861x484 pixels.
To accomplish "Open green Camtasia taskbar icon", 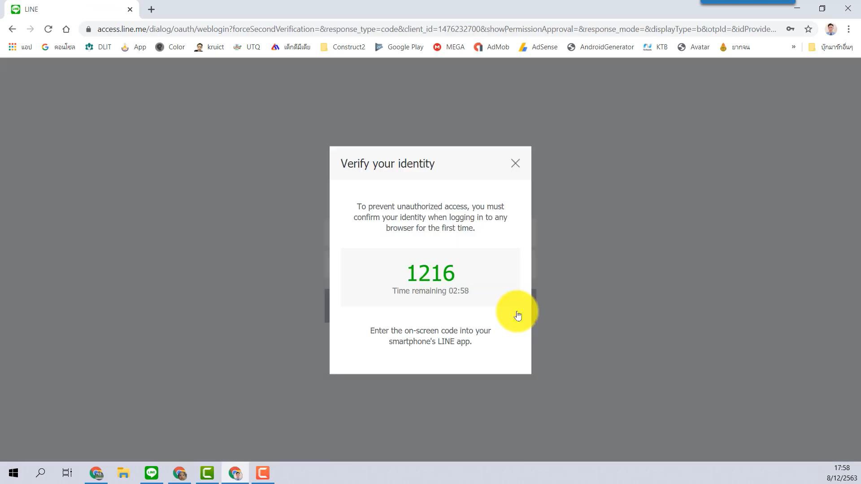I will click(x=207, y=473).
